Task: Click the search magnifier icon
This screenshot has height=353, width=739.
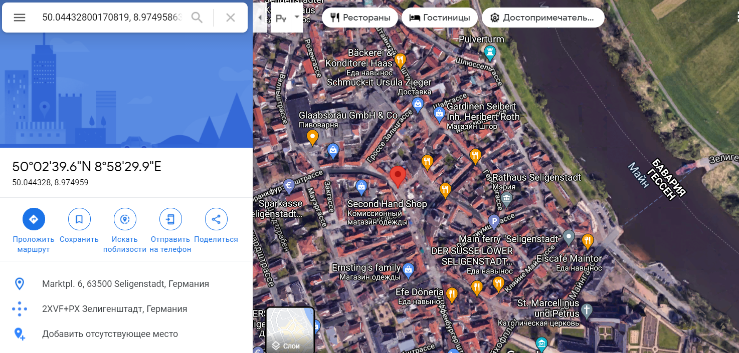Action: tap(197, 18)
